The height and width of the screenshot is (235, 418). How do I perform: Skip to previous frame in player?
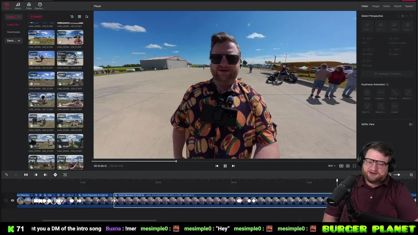(217, 166)
